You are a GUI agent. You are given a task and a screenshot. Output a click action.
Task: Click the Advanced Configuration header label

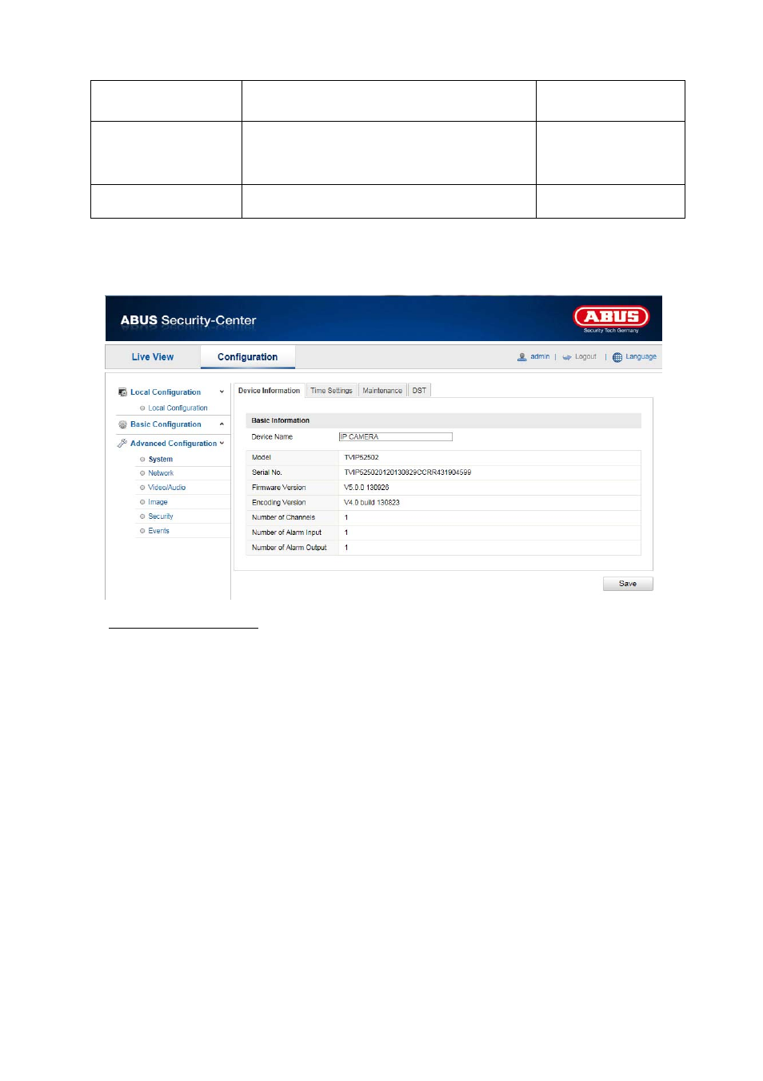[174, 444]
